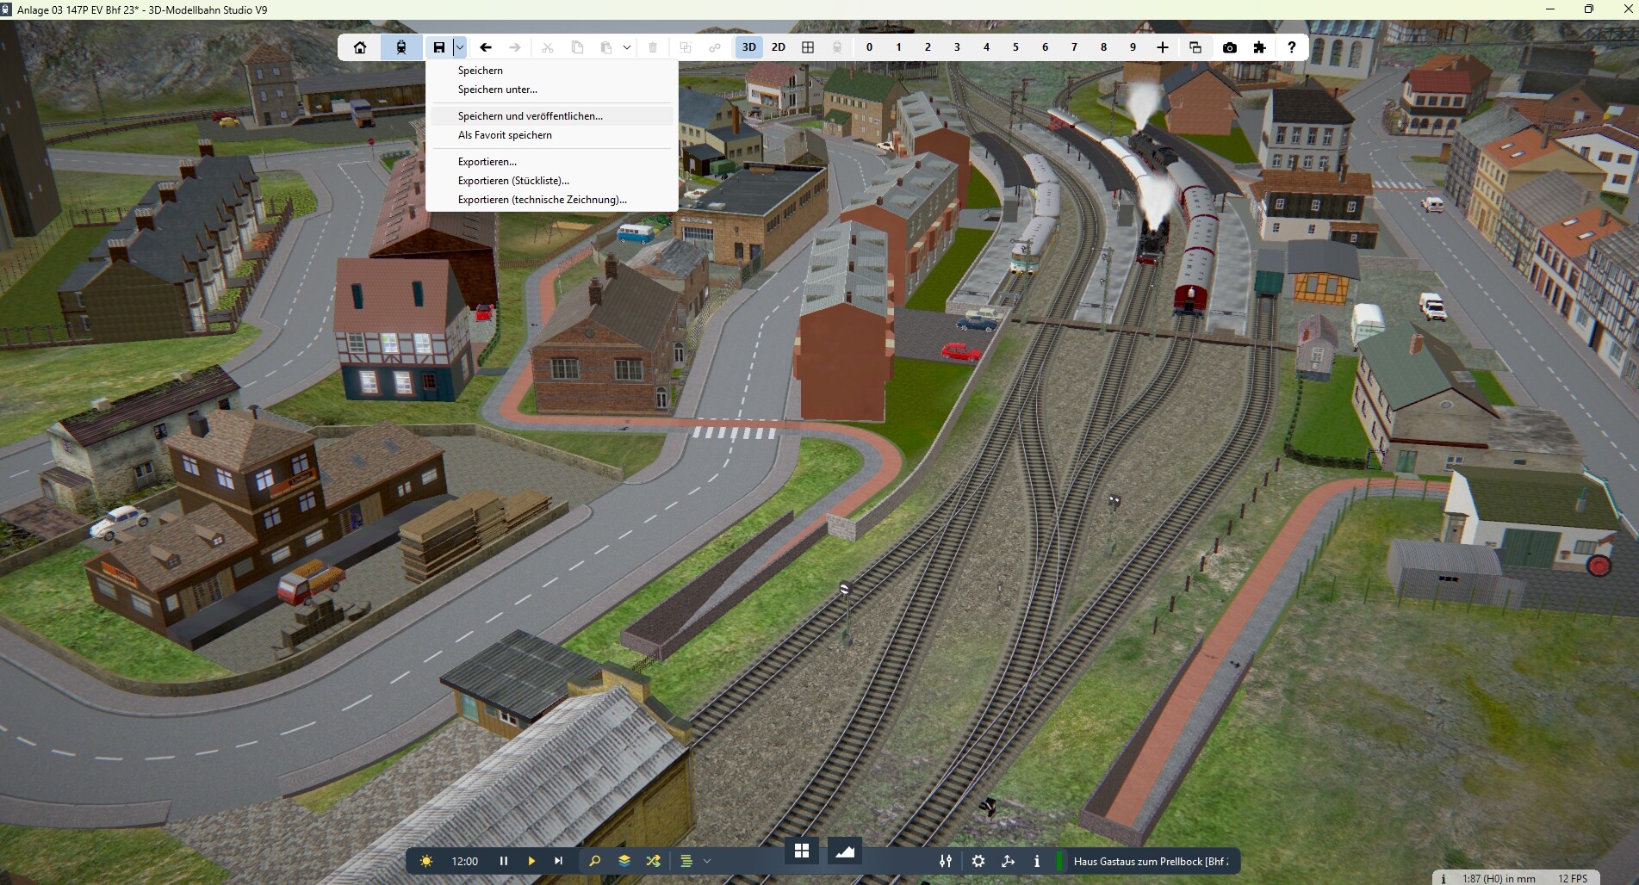Add a new camera with plus button
Screen dimensions: 1639x885
pyautogui.click(x=1162, y=47)
